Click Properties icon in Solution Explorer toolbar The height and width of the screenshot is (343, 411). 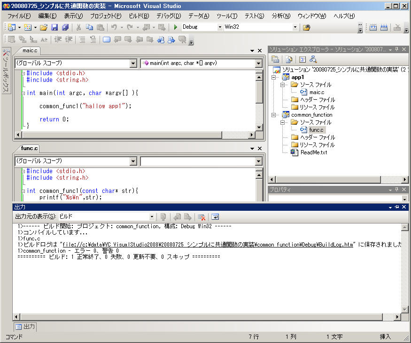point(276,59)
